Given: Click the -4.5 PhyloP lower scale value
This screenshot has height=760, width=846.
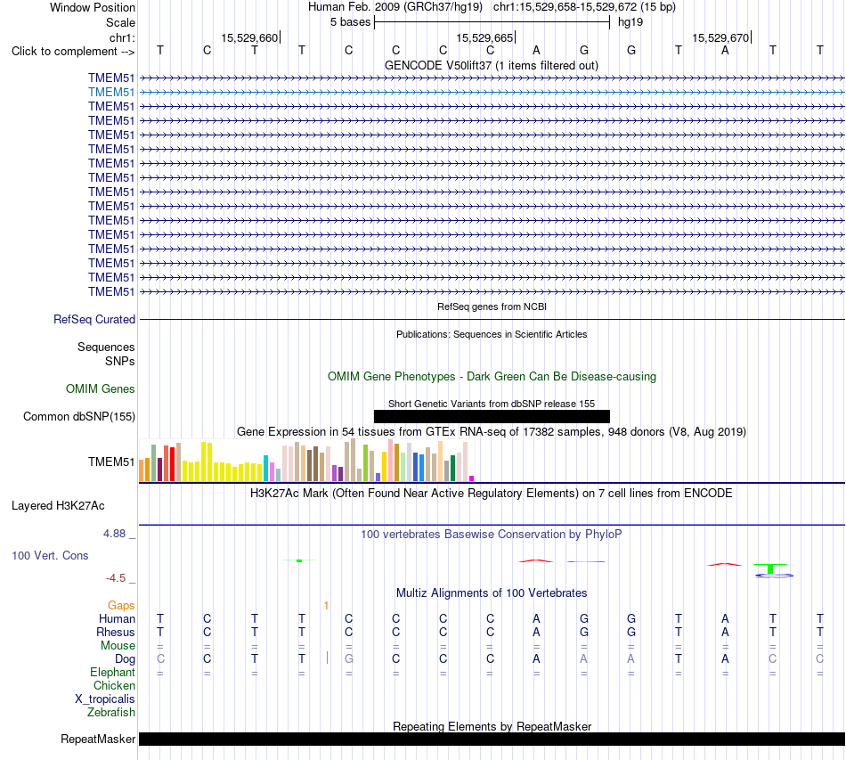Looking at the screenshot, I should pyautogui.click(x=116, y=578).
